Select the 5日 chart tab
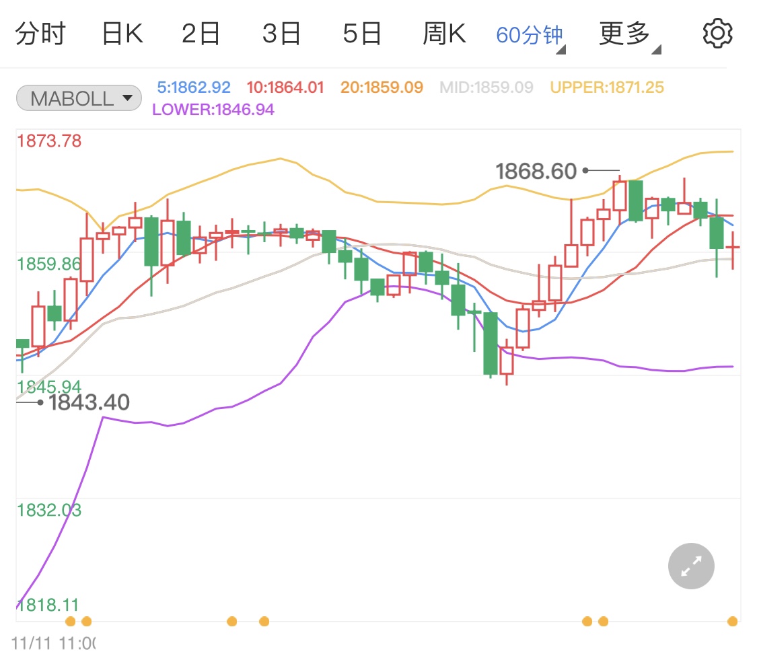The width and height of the screenshot is (757, 666). pos(362,34)
